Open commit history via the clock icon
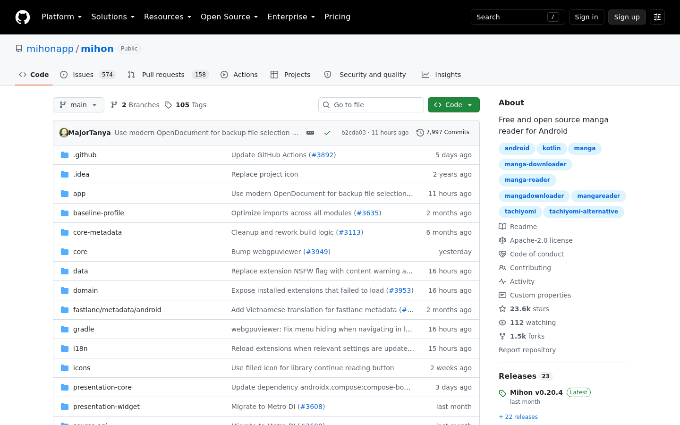 click(x=420, y=133)
